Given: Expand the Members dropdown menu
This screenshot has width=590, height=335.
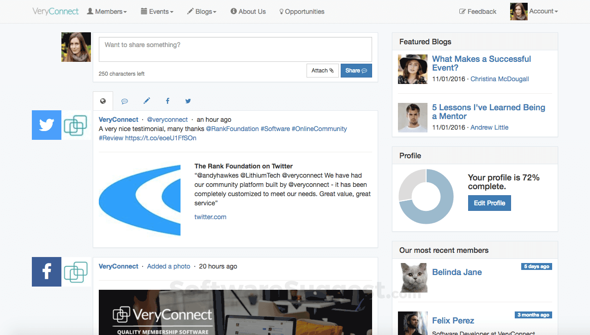Looking at the screenshot, I should 107,12.
